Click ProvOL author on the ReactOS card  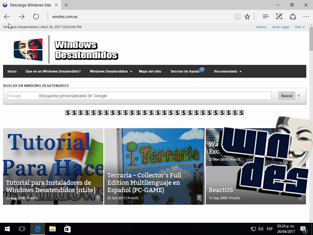[234, 198]
